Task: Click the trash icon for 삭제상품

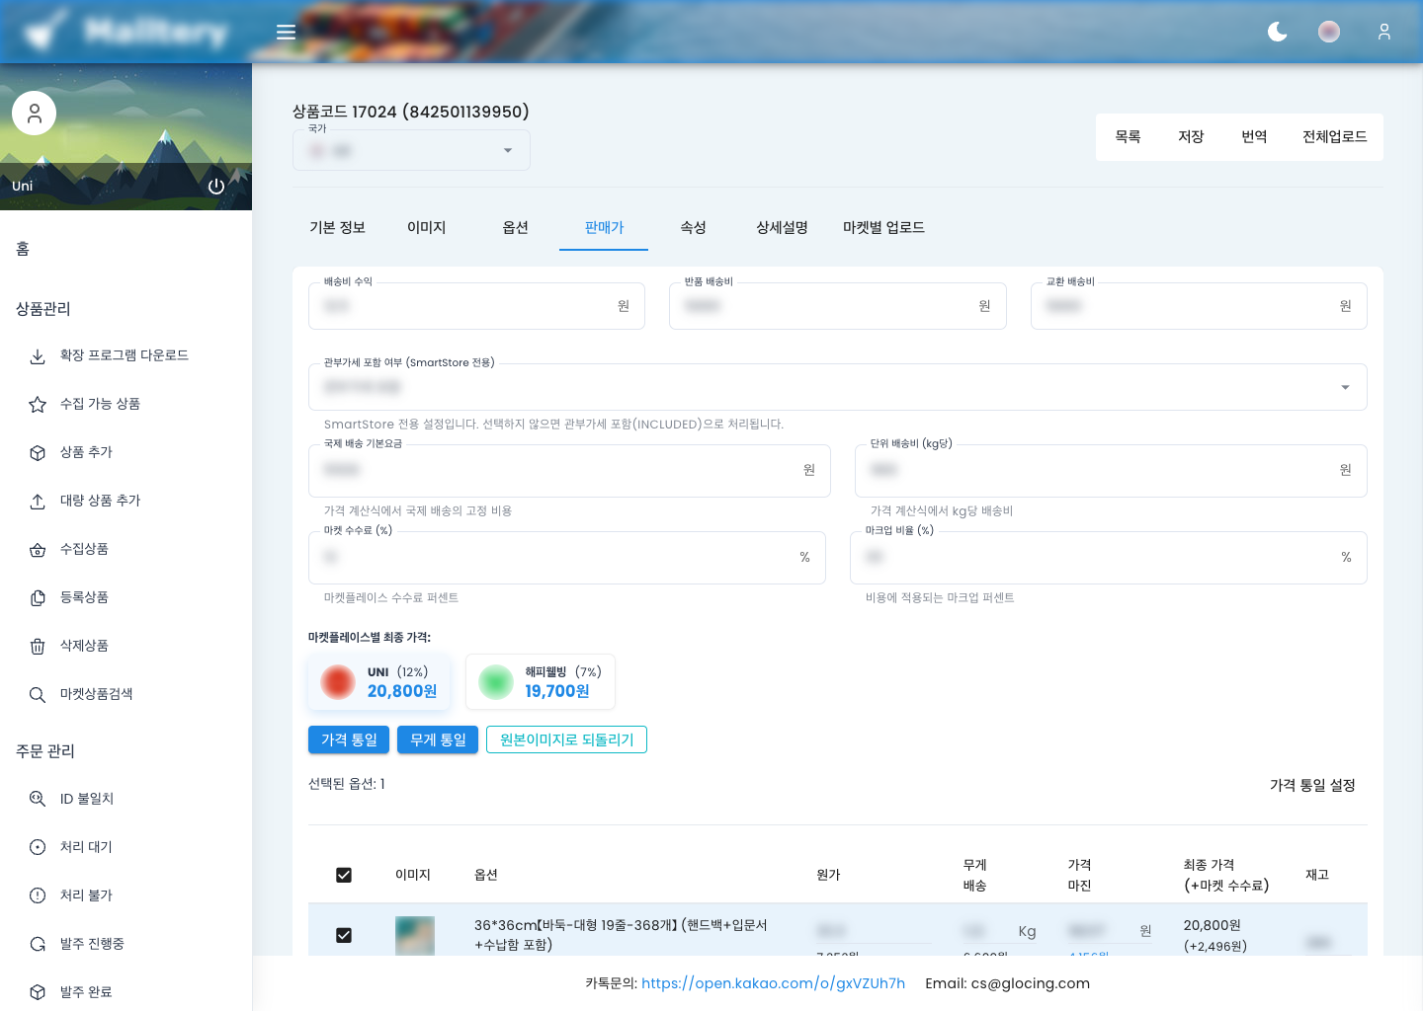Action: (x=38, y=647)
